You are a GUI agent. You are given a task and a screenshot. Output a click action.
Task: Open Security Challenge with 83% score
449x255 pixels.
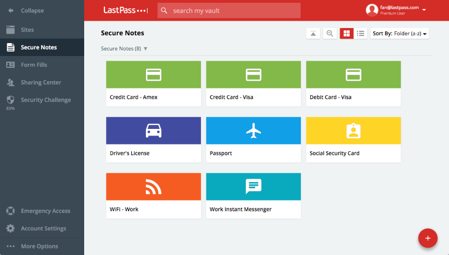click(x=45, y=100)
